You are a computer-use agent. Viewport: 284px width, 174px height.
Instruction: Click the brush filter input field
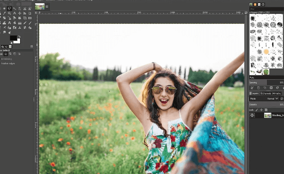267,9
